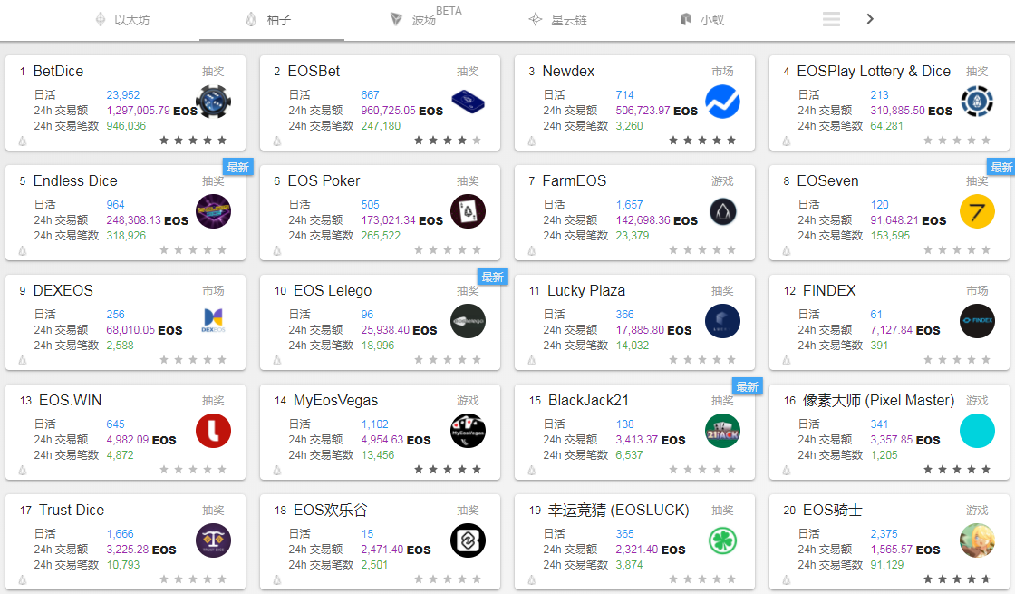The image size is (1015, 594).
Task: Click the EOSeven yellow 7 logo
Action: coord(977,211)
